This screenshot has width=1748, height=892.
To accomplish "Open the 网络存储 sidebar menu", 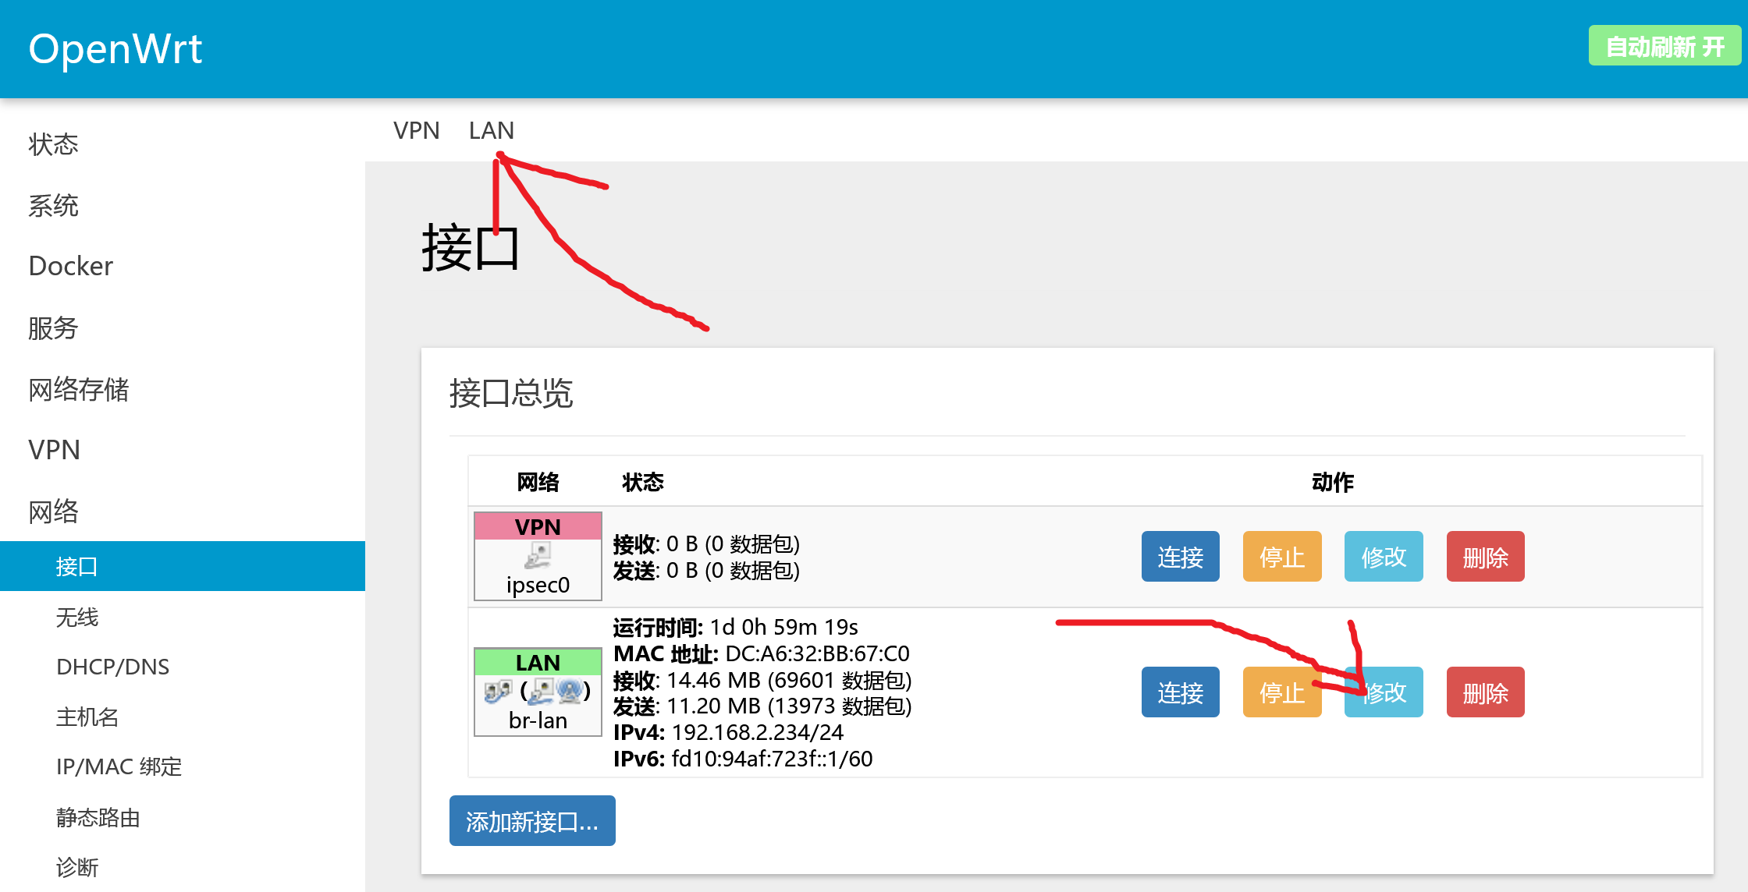I will point(78,389).
